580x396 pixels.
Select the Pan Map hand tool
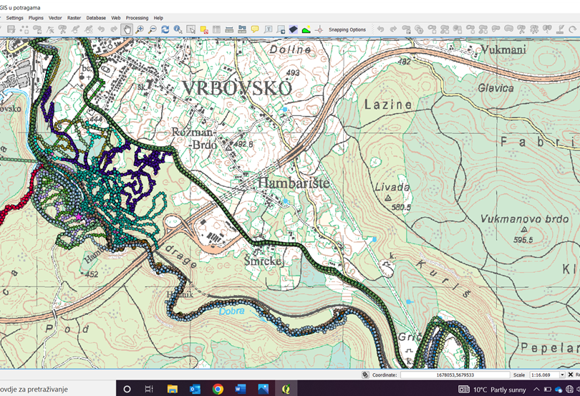[127, 29]
